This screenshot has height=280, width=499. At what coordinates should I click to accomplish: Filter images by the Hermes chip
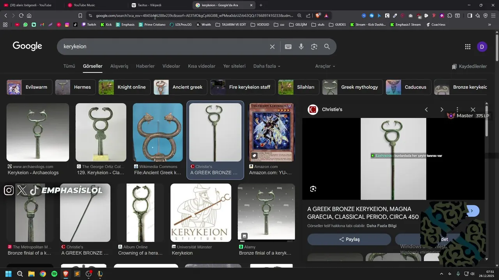(x=75, y=87)
